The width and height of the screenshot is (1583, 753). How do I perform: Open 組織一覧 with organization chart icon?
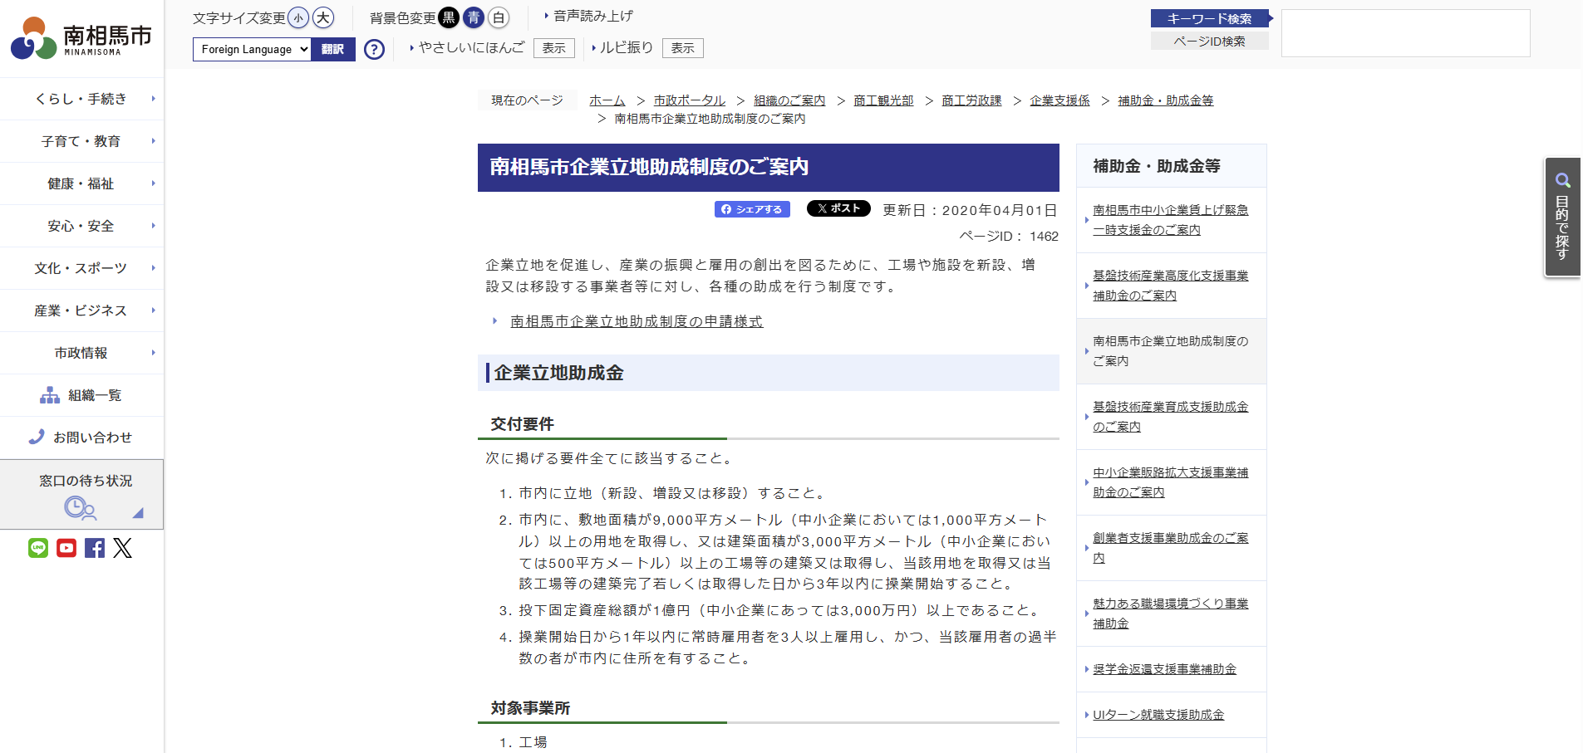[81, 395]
